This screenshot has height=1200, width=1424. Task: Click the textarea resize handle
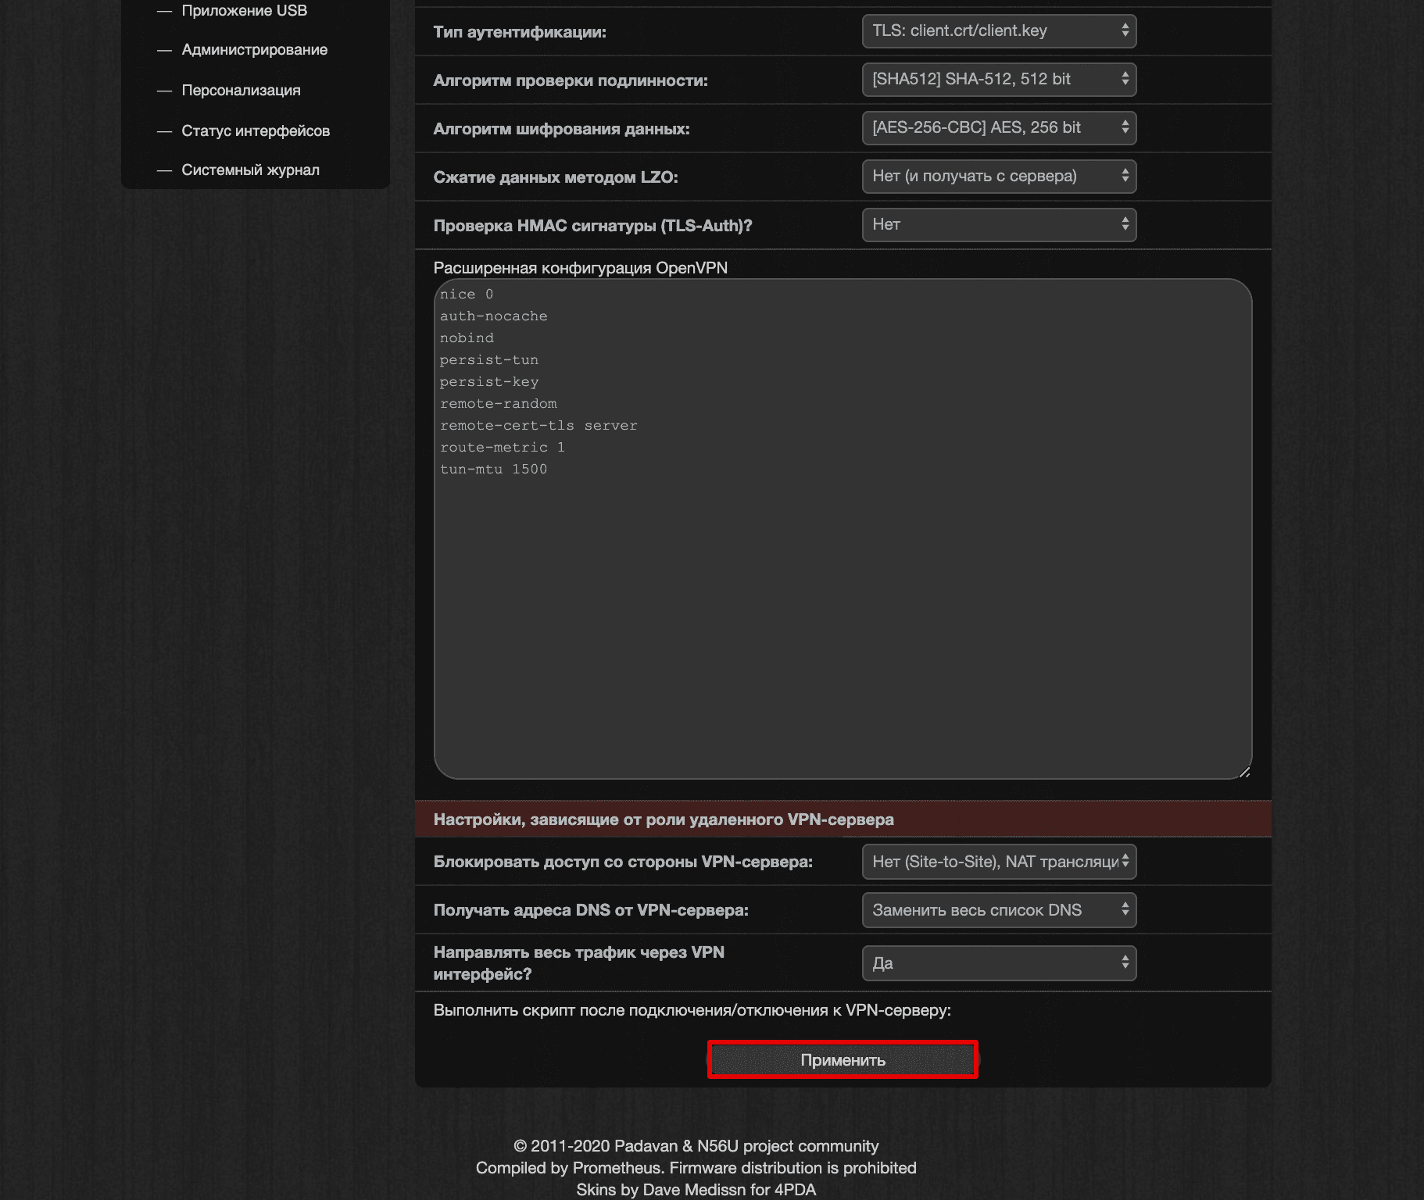(1246, 772)
